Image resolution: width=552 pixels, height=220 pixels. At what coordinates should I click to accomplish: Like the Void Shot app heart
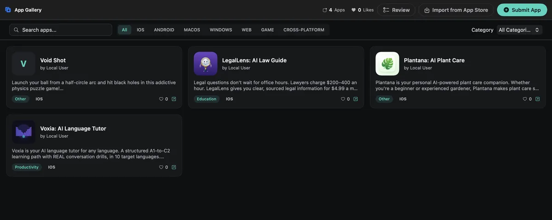point(161,99)
